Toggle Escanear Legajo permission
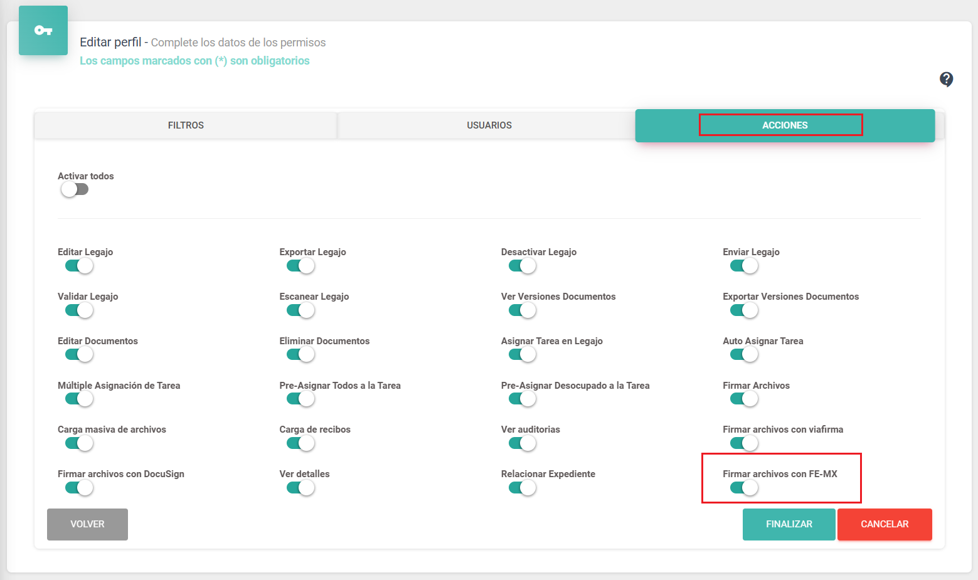978x580 pixels. tap(300, 310)
